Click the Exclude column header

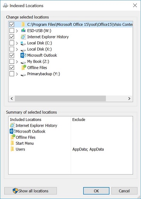point(79,120)
